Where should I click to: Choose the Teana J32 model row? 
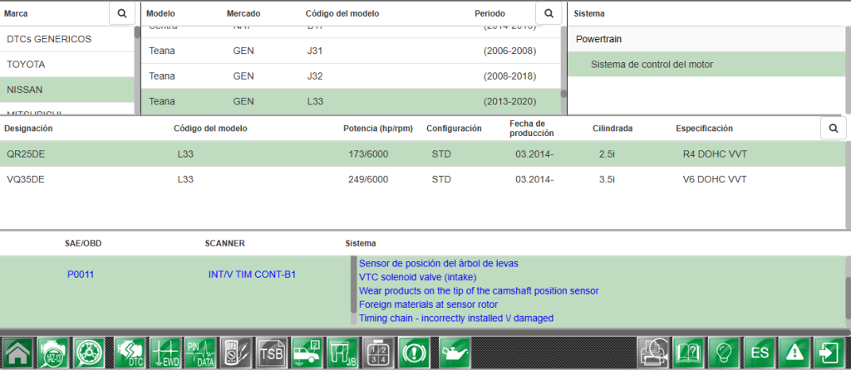point(352,75)
